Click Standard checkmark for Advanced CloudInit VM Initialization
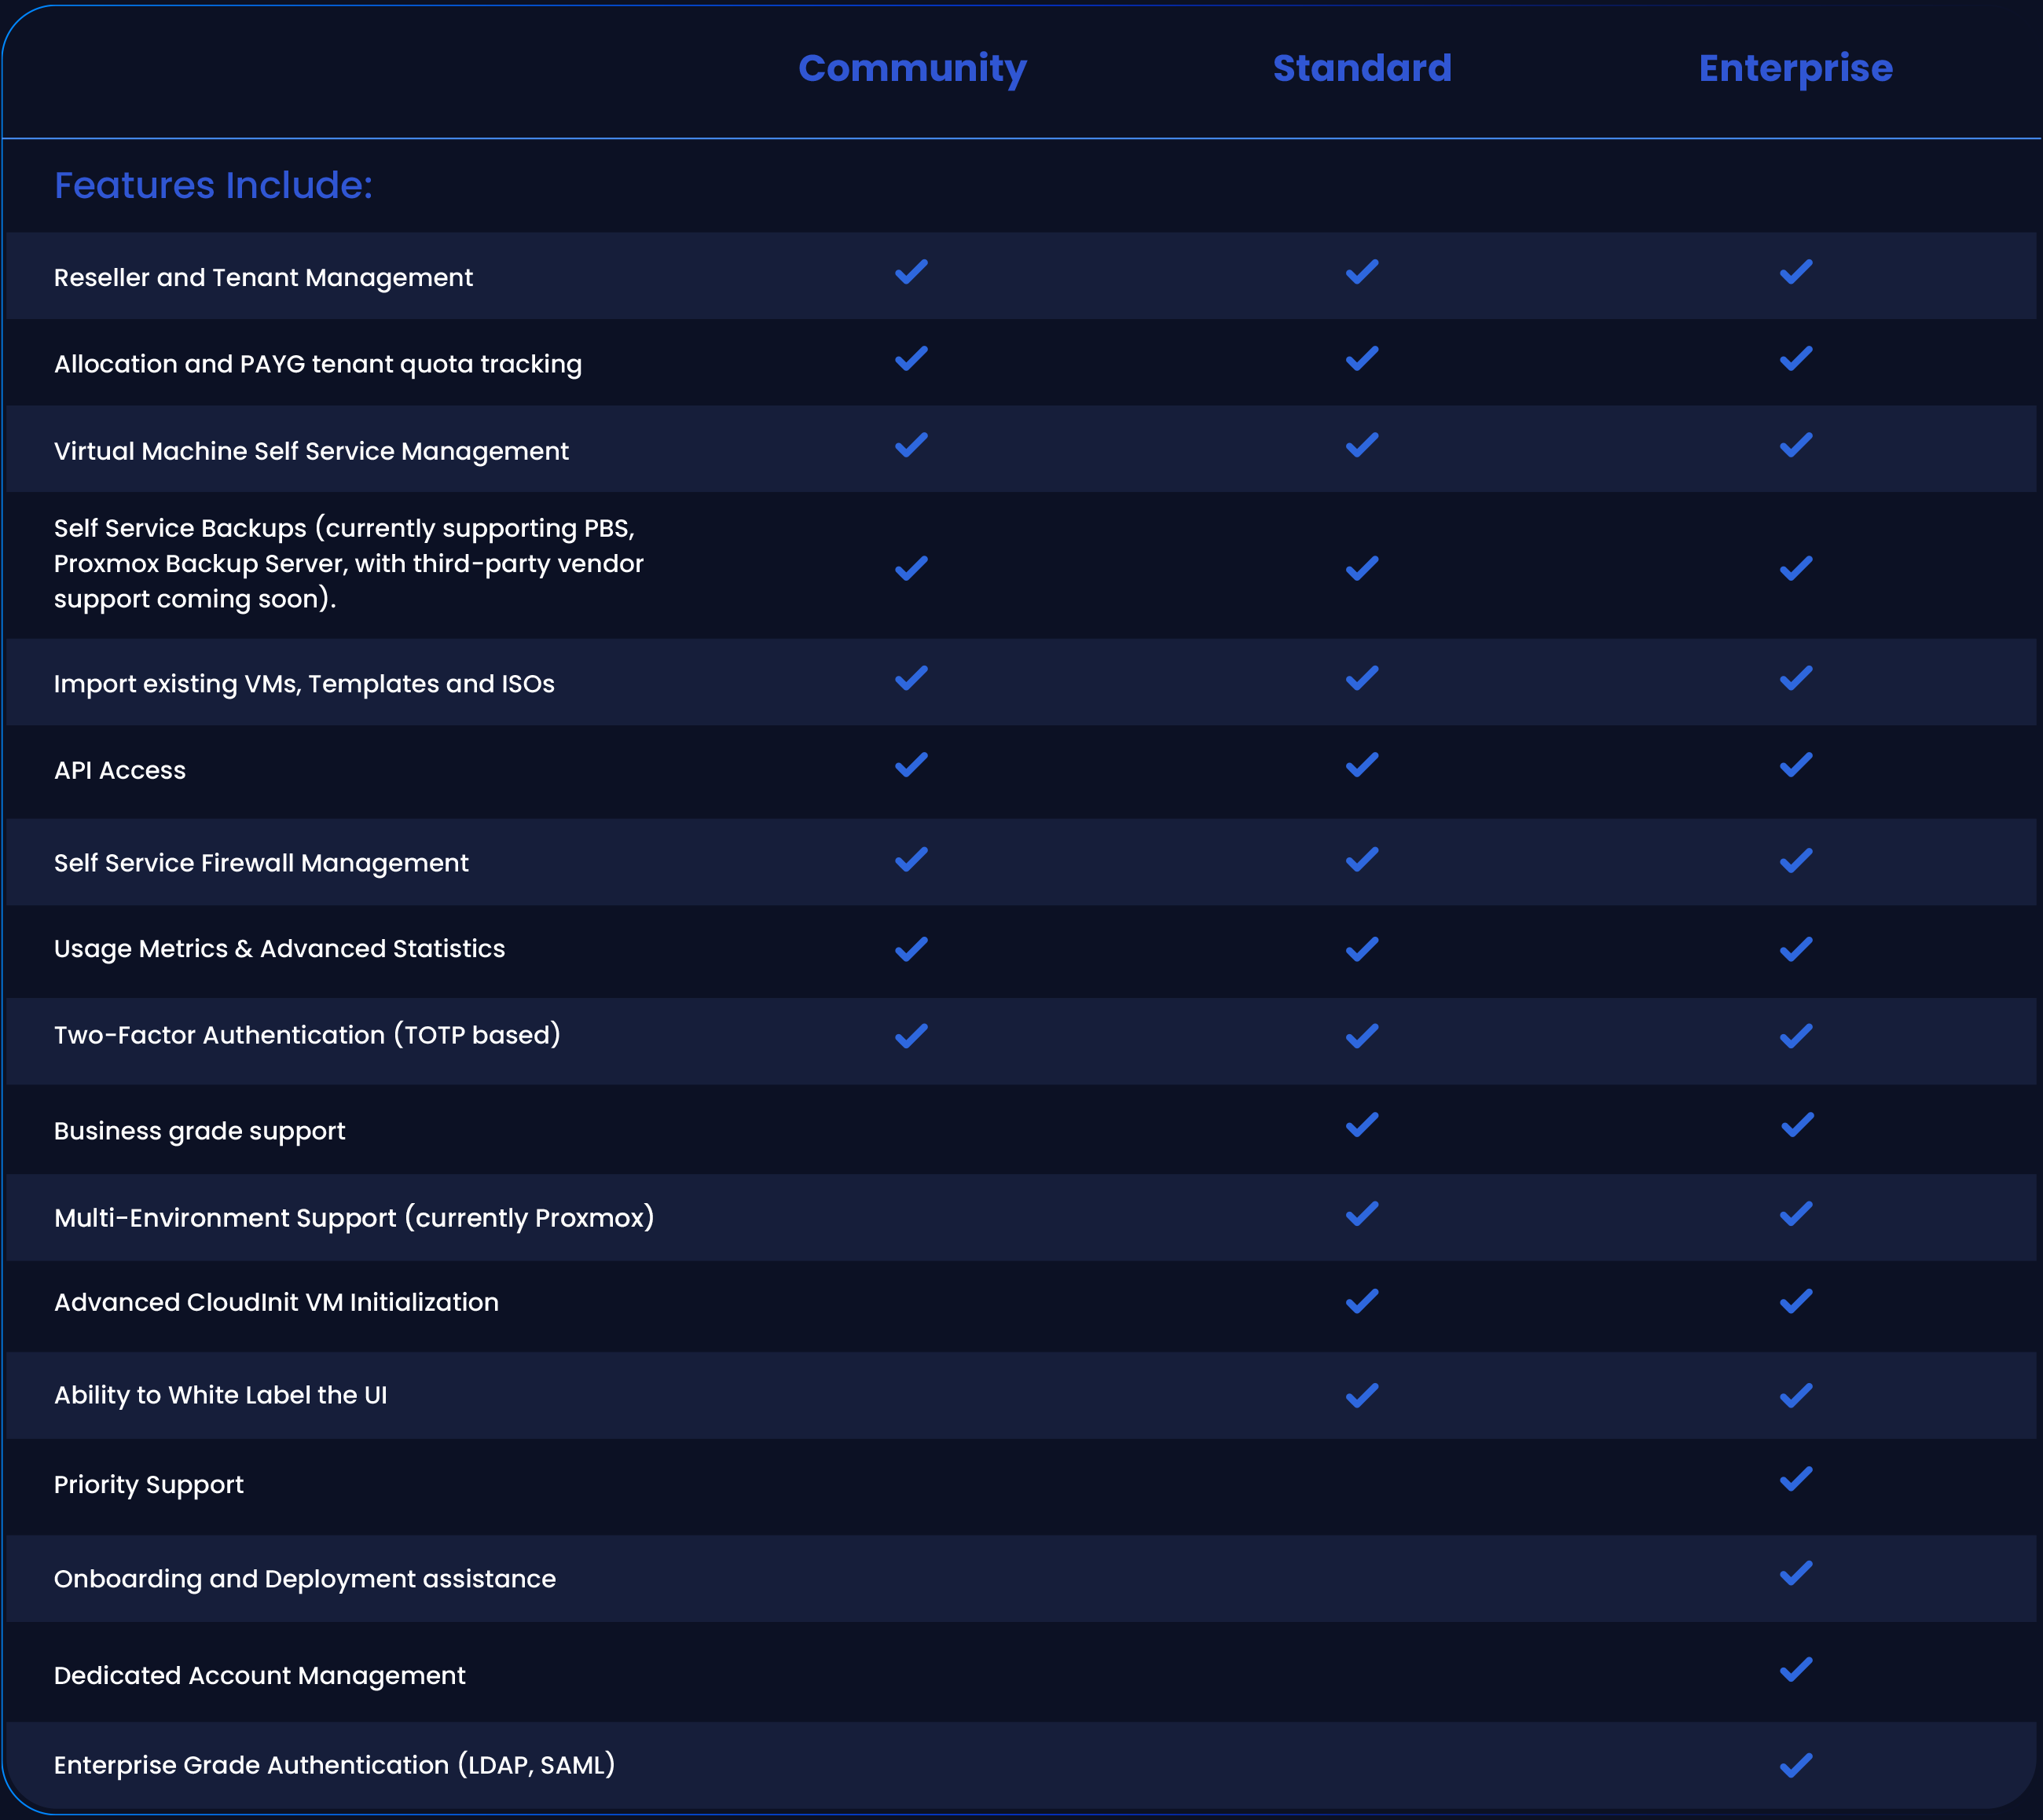Screen dimensions: 2043x1820 [x=1361, y=1301]
